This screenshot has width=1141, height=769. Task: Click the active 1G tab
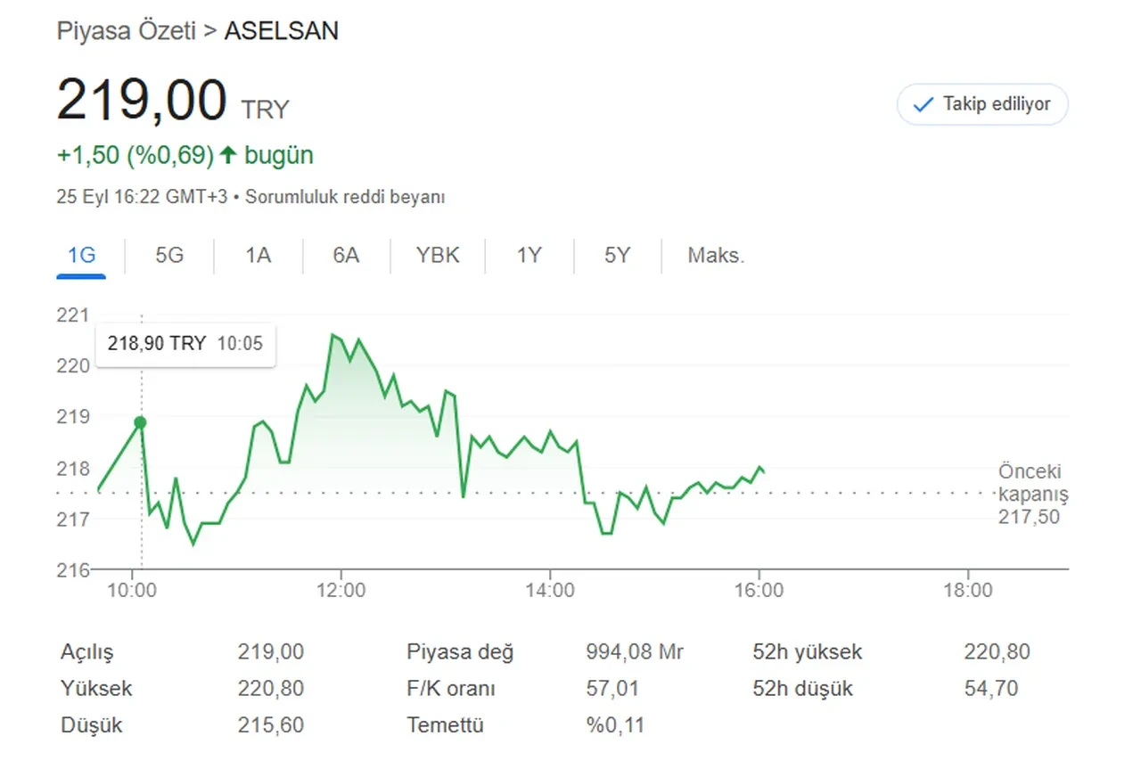point(81,256)
